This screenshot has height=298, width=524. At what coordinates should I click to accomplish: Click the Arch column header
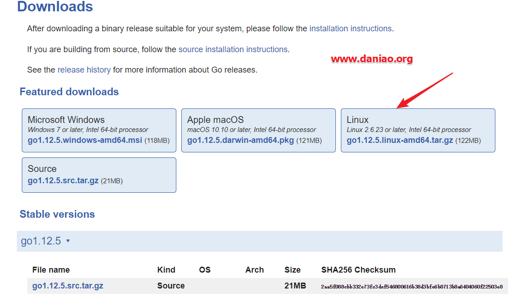[255, 269]
